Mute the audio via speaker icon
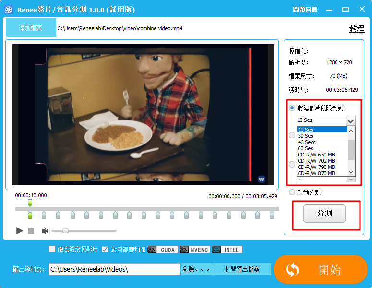The width and height of the screenshot is (372, 288). (45, 231)
